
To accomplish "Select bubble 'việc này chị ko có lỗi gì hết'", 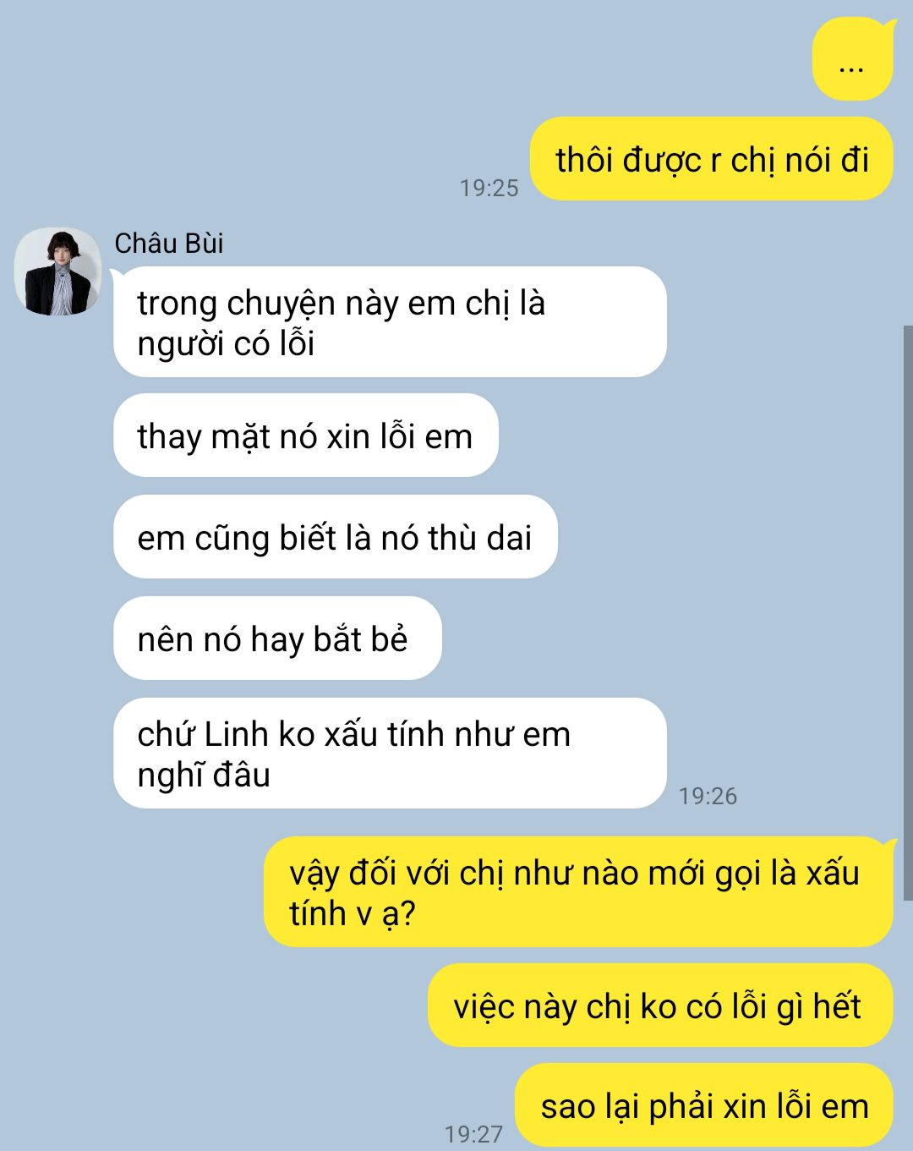I will click(x=660, y=1006).
